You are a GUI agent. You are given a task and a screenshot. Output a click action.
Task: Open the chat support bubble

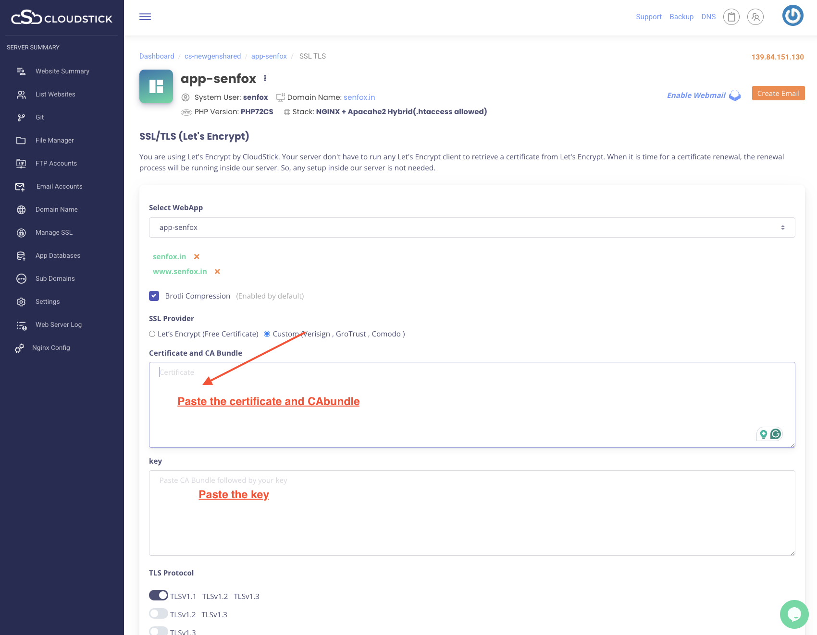tap(794, 614)
